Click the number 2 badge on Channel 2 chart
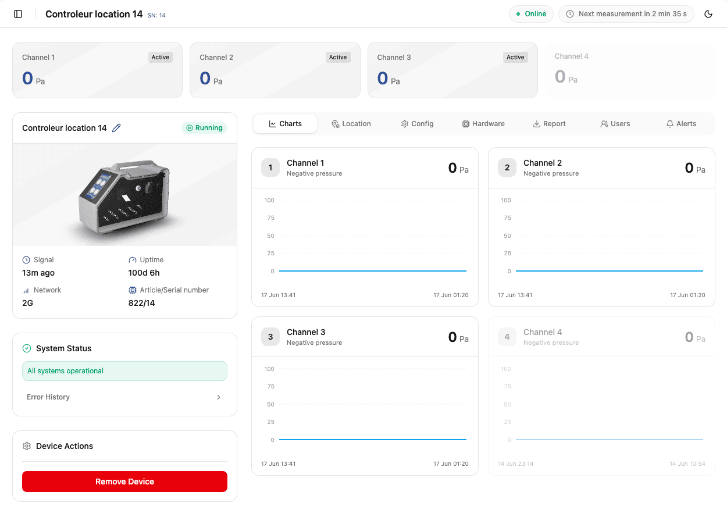 pyautogui.click(x=507, y=167)
